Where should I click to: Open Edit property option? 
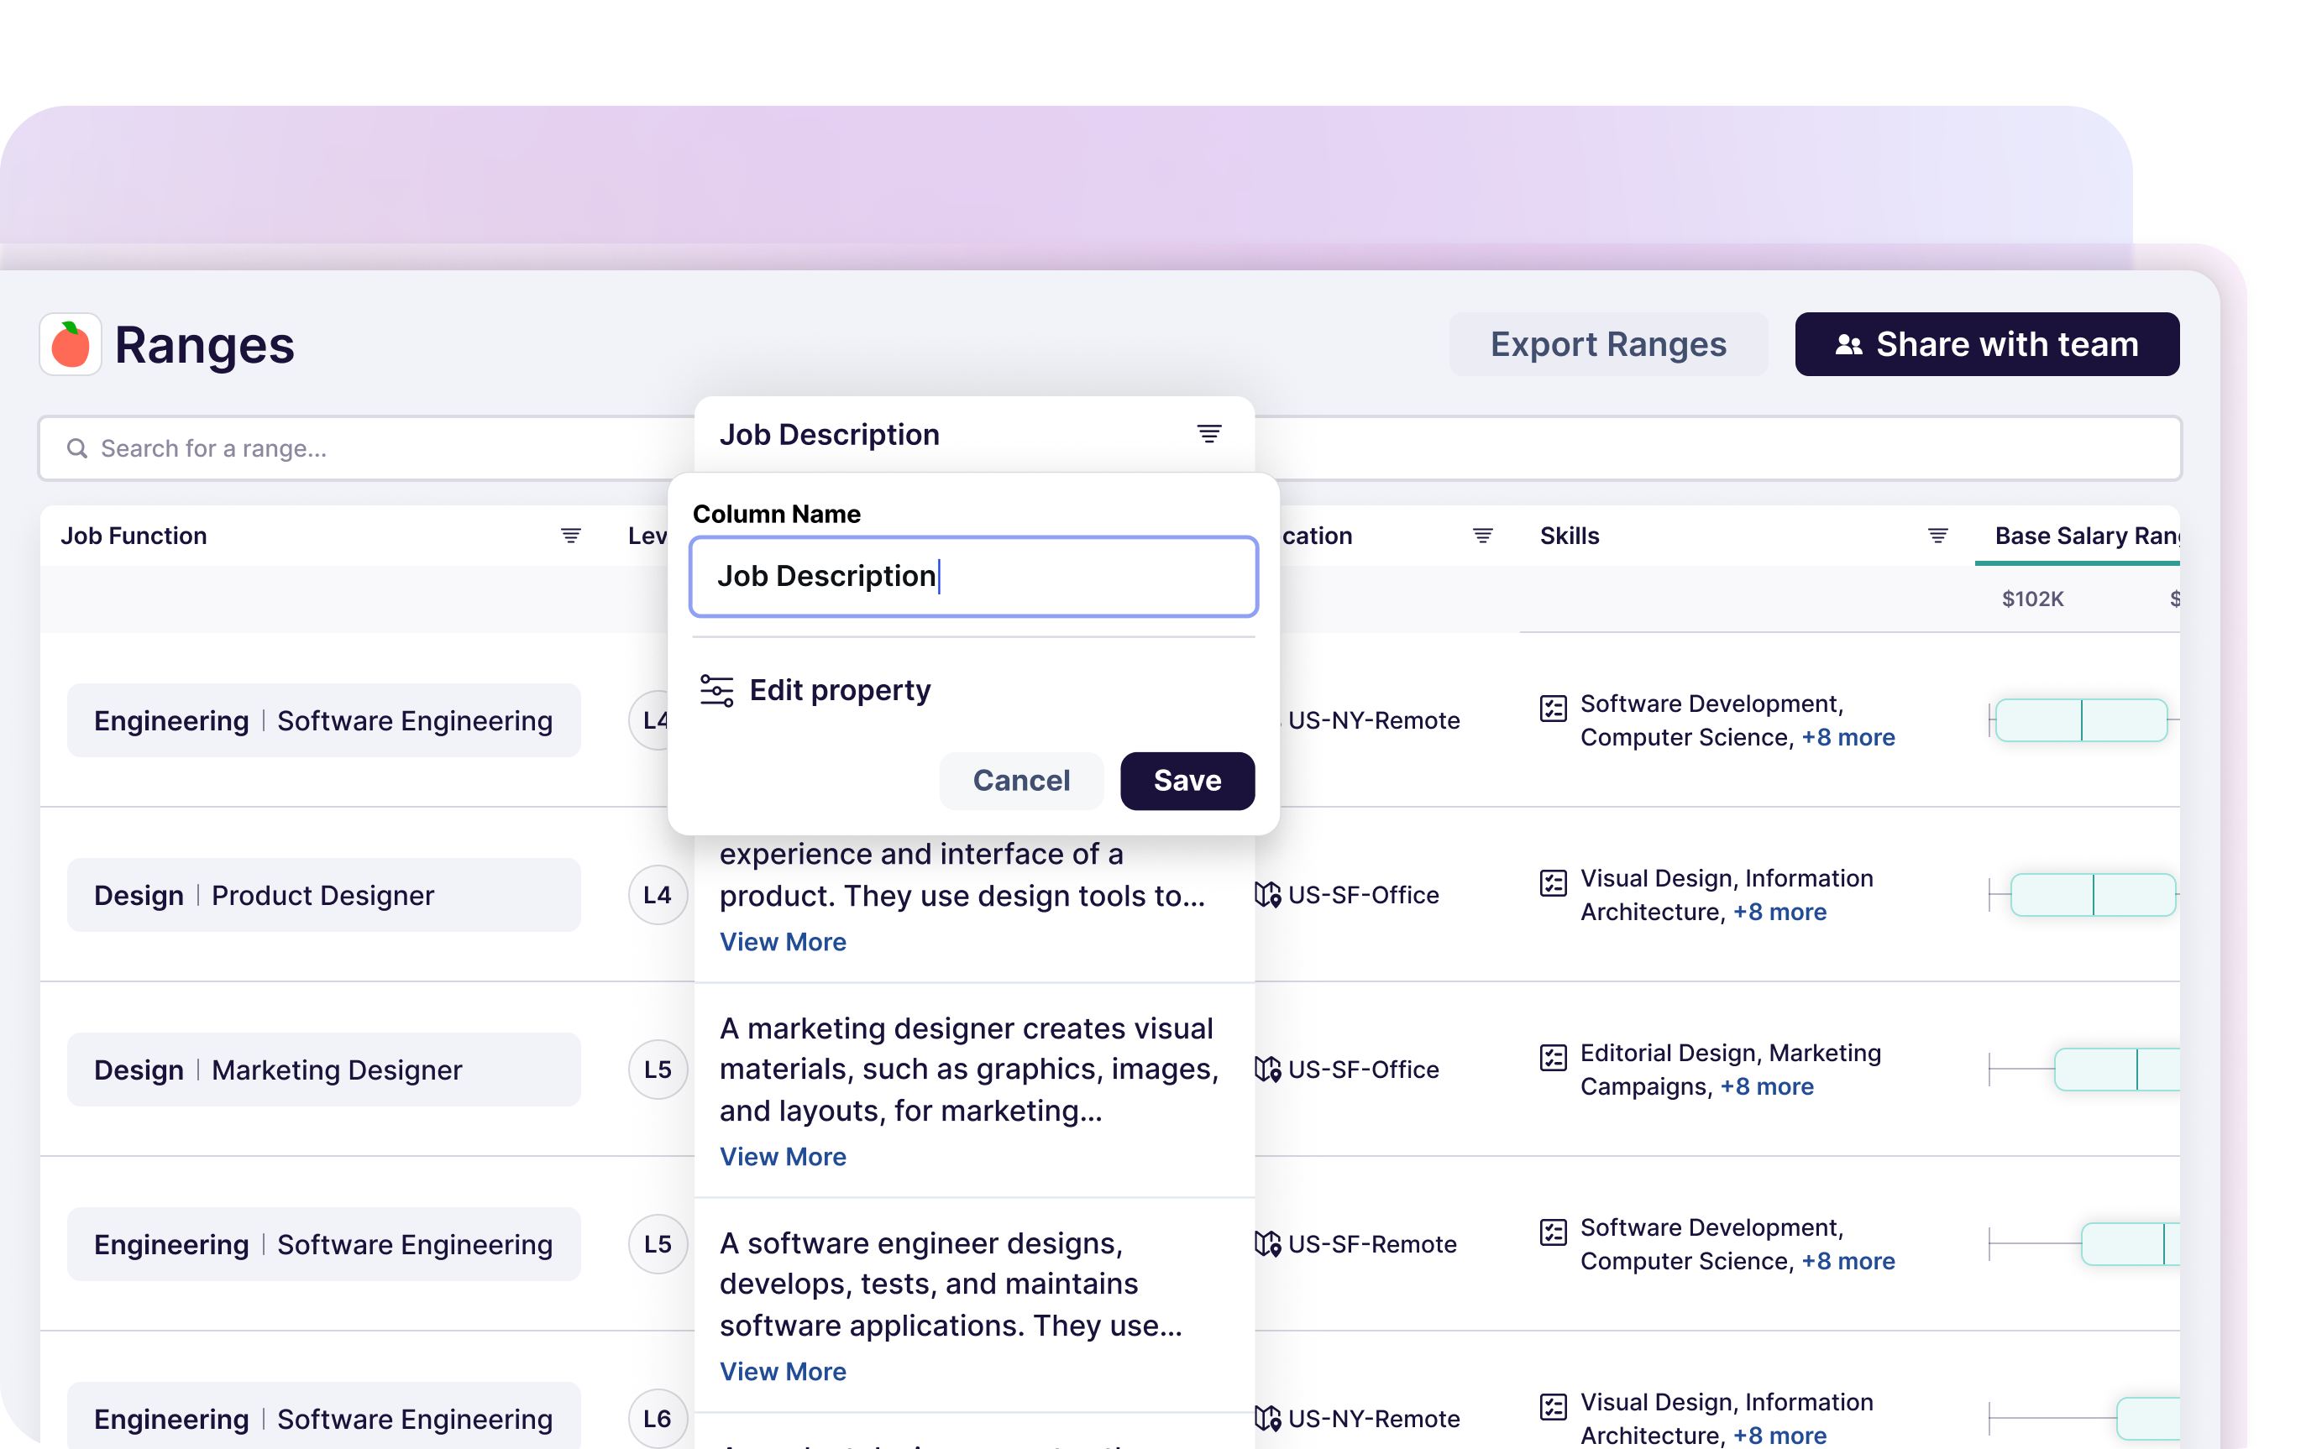(x=839, y=689)
